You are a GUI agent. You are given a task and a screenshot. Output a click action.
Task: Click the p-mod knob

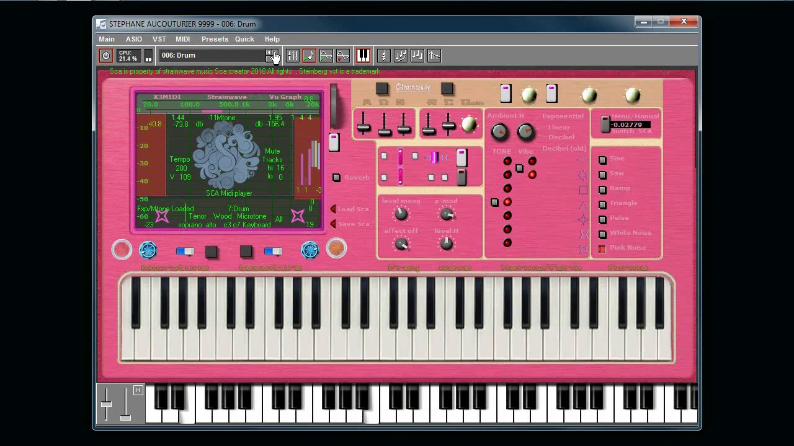coord(447,214)
